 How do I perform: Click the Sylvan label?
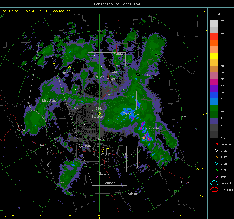[99, 77]
